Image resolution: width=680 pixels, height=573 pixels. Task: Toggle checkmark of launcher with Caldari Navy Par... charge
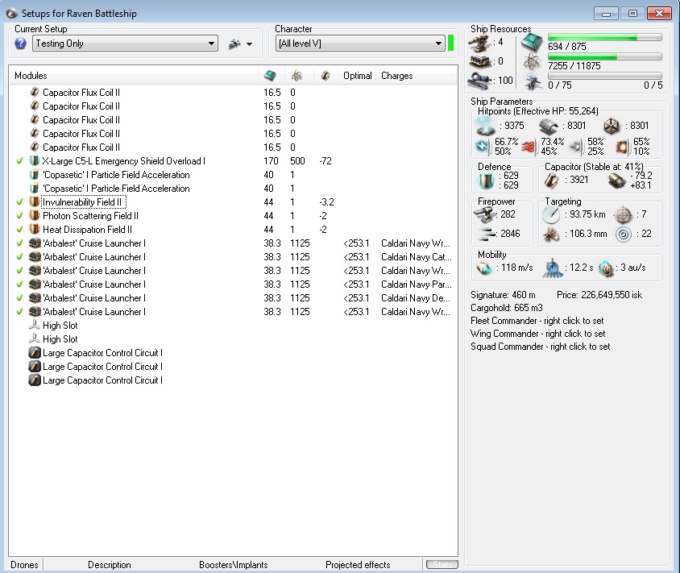(x=19, y=284)
